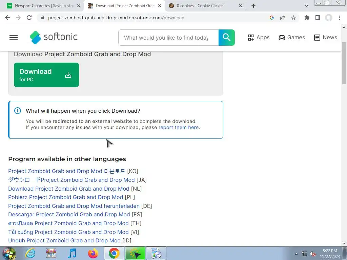Open the report them here link
Viewport: 347px width, 260px height.
[179, 127]
